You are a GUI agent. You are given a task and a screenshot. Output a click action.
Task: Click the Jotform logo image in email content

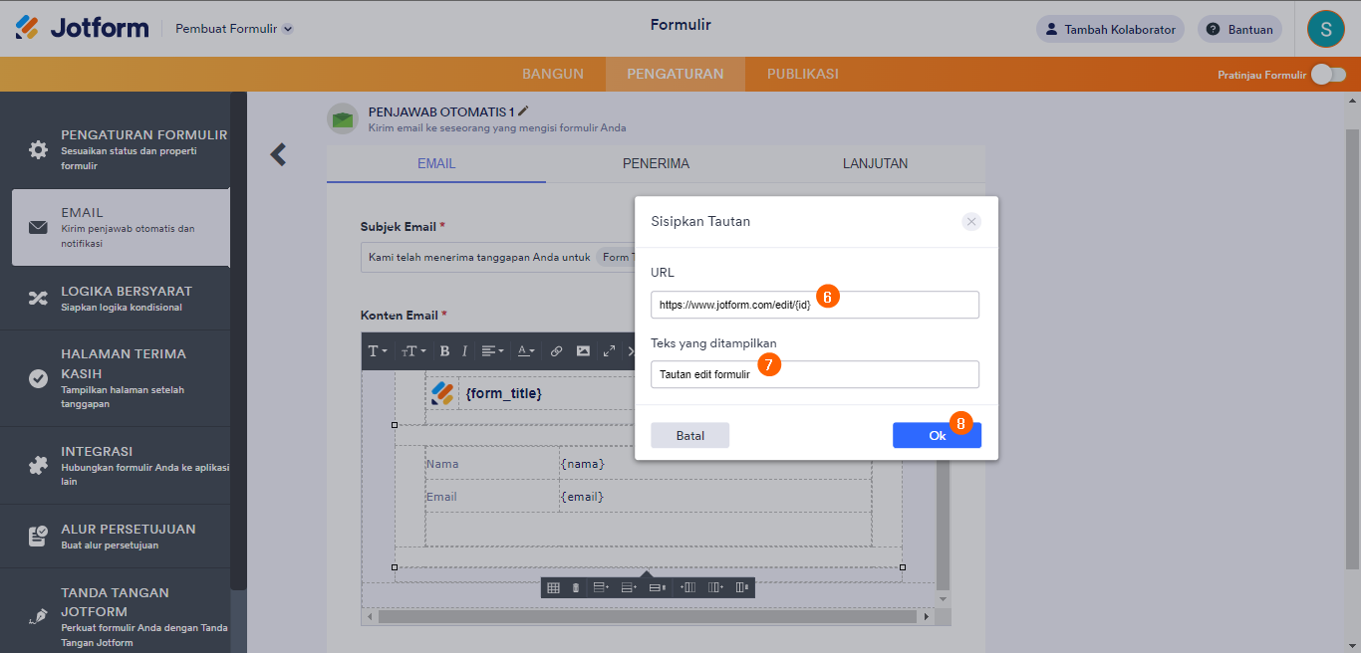pos(443,393)
